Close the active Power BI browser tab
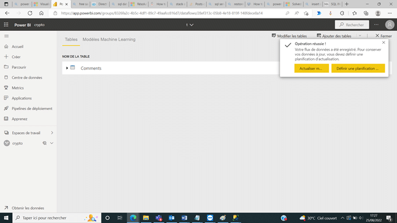Viewport: 397px width, 223px height. 66,4
